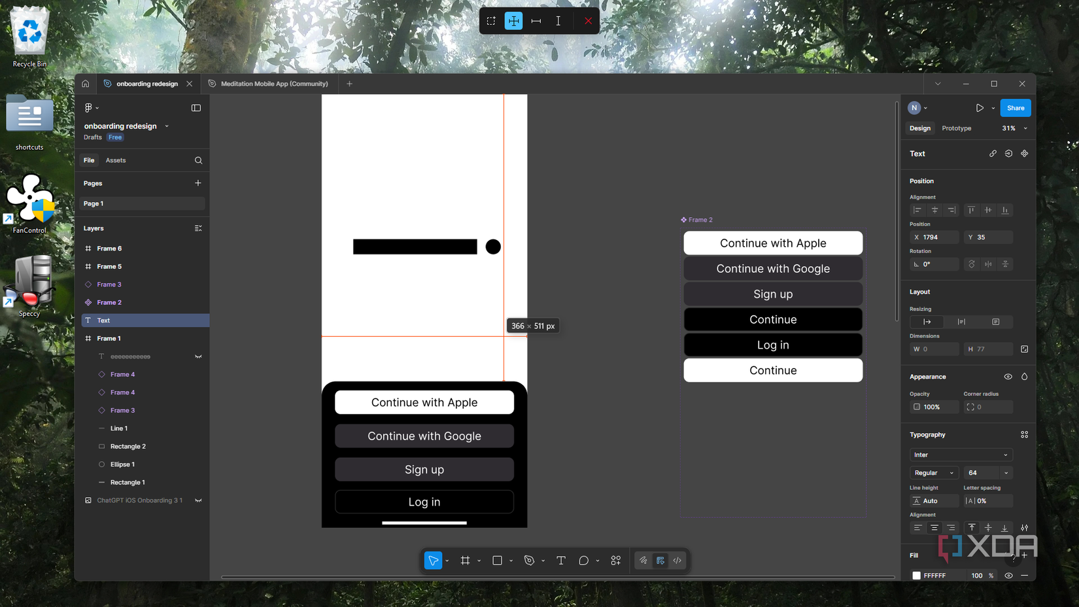Show hidden text layer in Frame 1
This screenshot has width=1079, height=607.
[198, 356]
